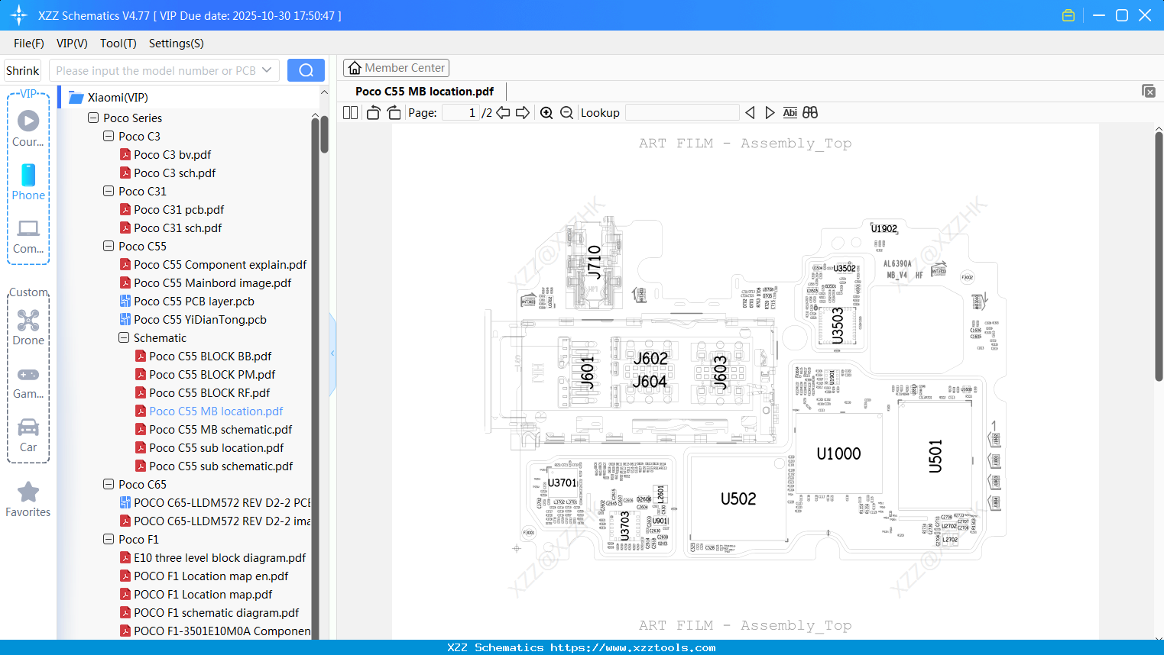
Task: Select the Drone category icon
Action: click(28, 320)
